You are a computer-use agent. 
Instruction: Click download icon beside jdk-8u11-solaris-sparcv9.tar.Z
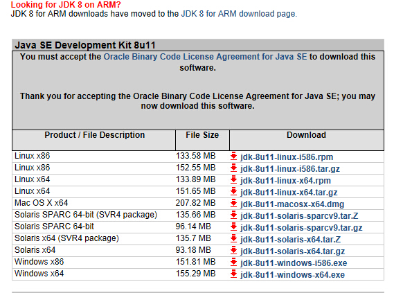(233, 215)
